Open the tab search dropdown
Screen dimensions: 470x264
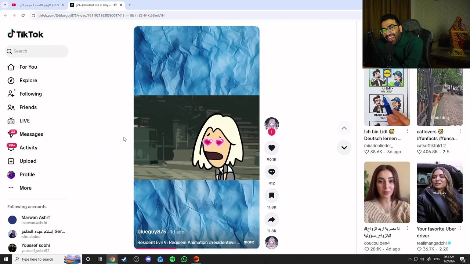tap(5, 5)
